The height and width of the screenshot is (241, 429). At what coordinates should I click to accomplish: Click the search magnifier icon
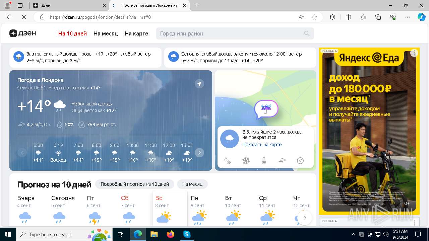307,33
